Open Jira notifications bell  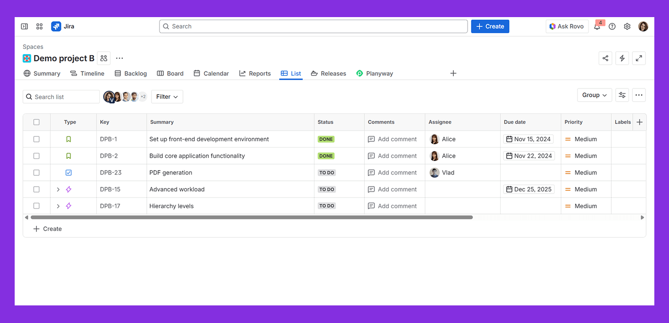597,26
